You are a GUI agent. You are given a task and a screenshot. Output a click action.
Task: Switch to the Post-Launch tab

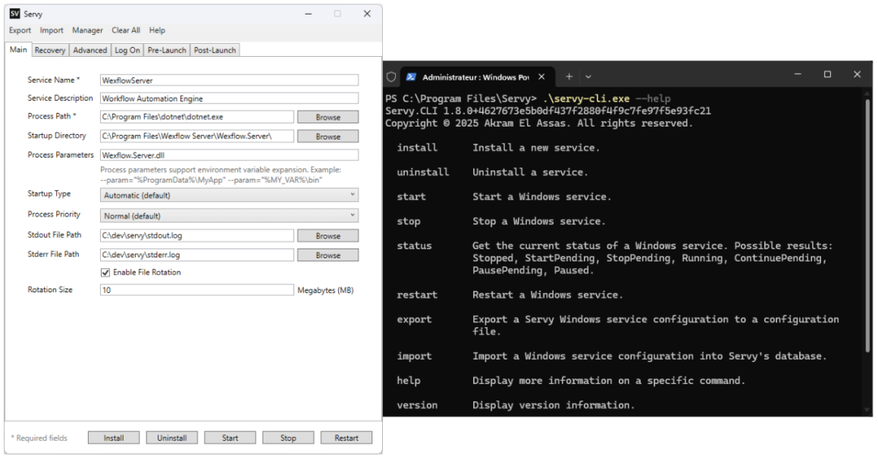pos(215,50)
